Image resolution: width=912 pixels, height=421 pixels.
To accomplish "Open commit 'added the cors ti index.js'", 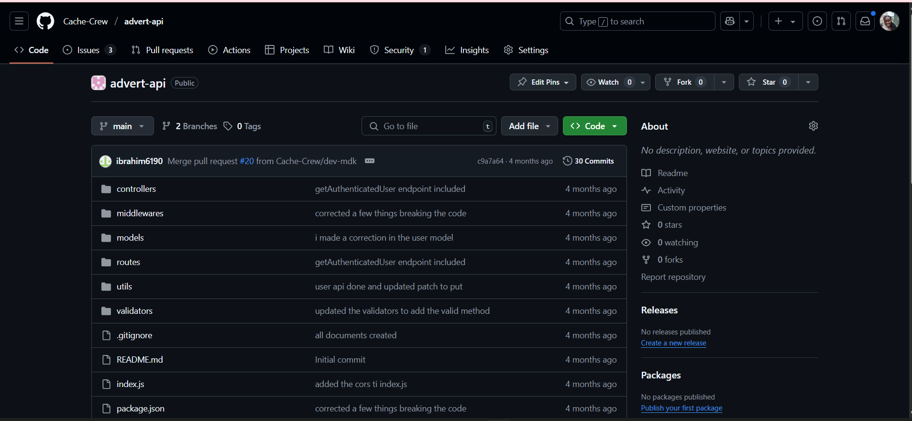I will point(361,384).
